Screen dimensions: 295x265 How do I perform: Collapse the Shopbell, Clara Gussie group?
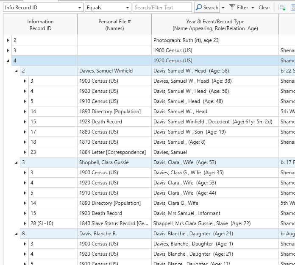(x=17, y=162)
